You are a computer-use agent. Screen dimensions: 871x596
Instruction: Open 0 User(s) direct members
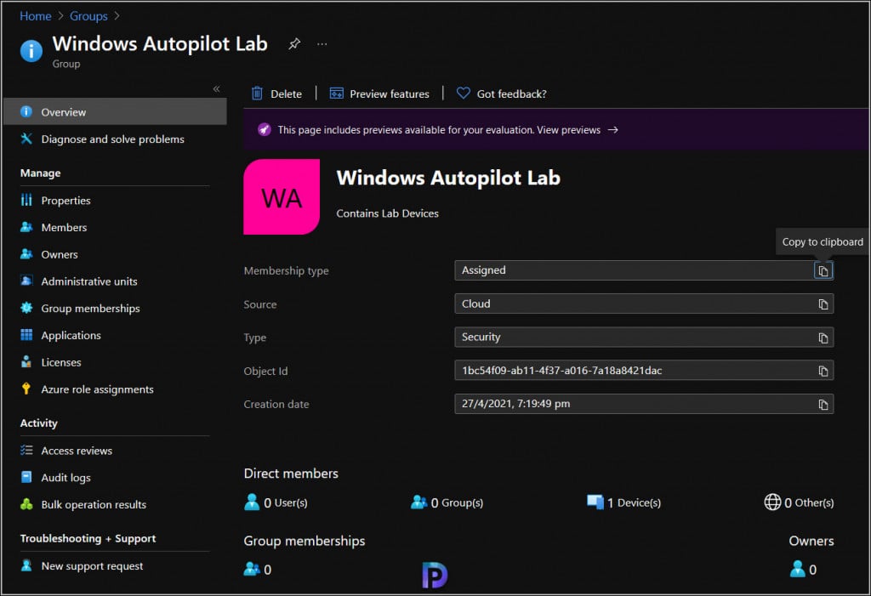[276, 502]
